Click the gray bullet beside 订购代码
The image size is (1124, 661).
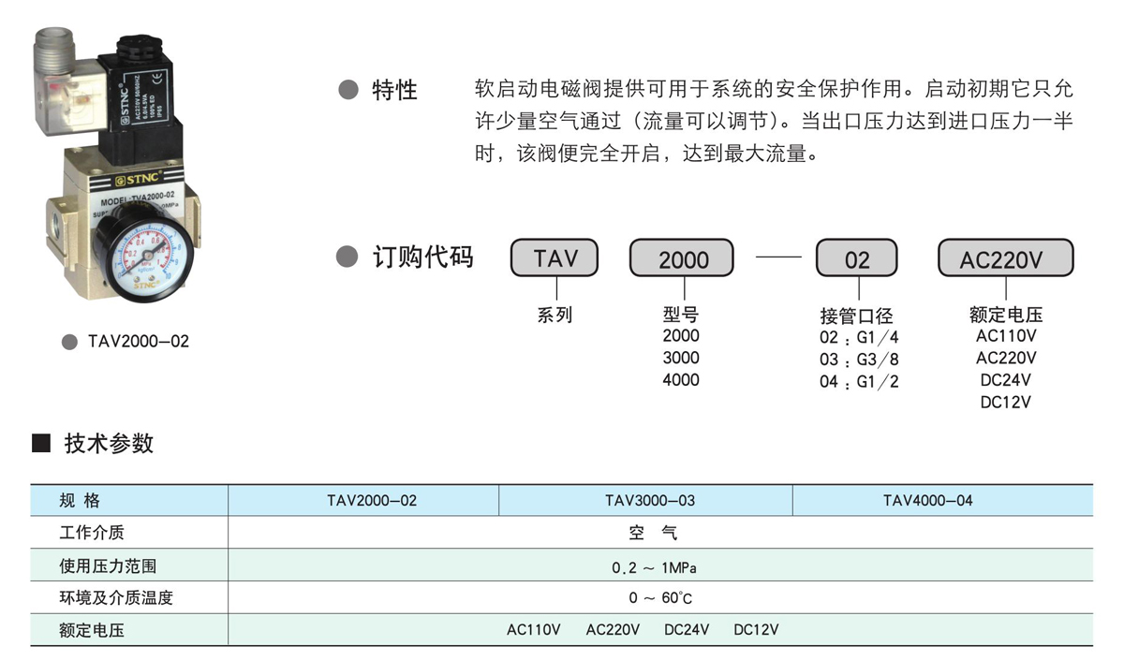pos(348,257)
